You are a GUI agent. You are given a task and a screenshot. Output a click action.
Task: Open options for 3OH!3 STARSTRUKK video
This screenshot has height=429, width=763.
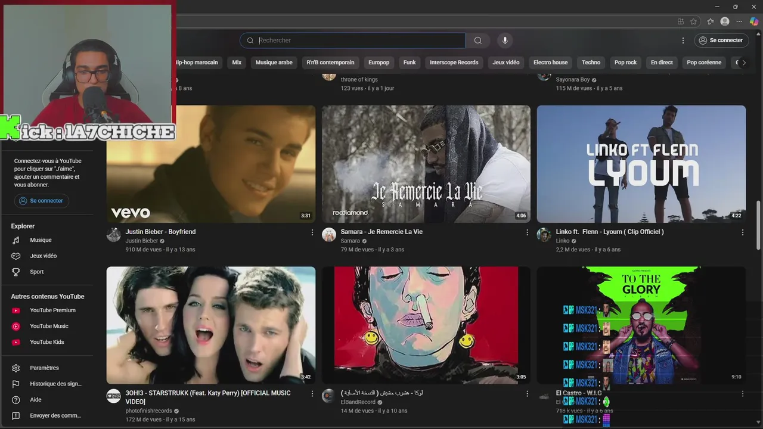coord(312,394)
